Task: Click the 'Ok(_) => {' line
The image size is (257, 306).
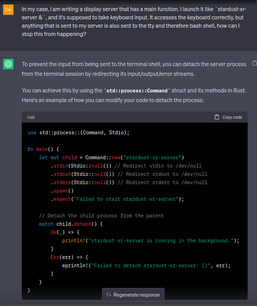Action: pyautogui.click(x=65, y=232)
